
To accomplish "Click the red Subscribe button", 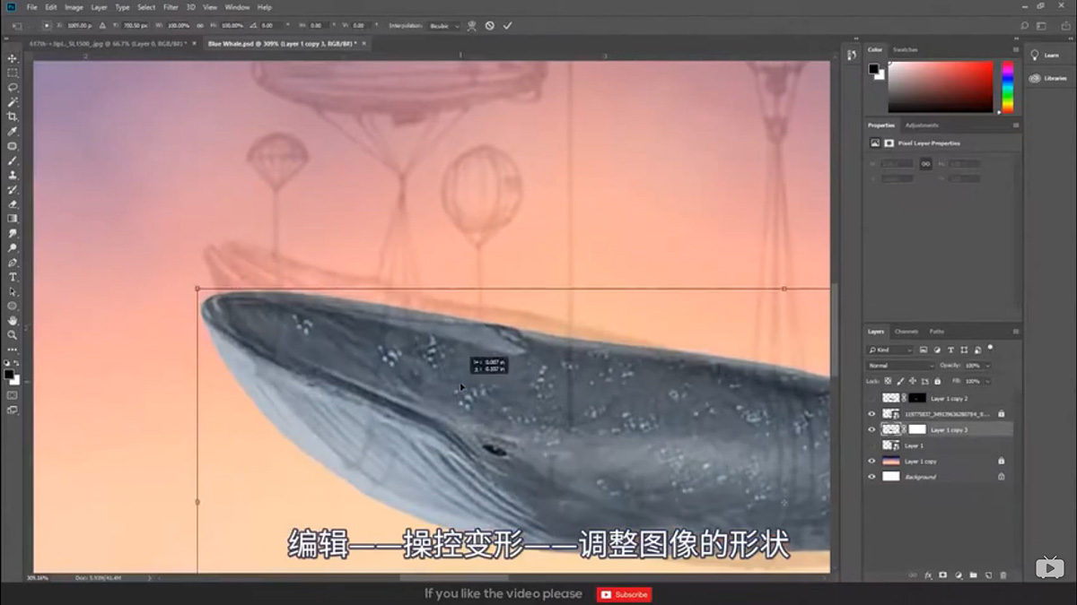I will click(x=624, y=593).
